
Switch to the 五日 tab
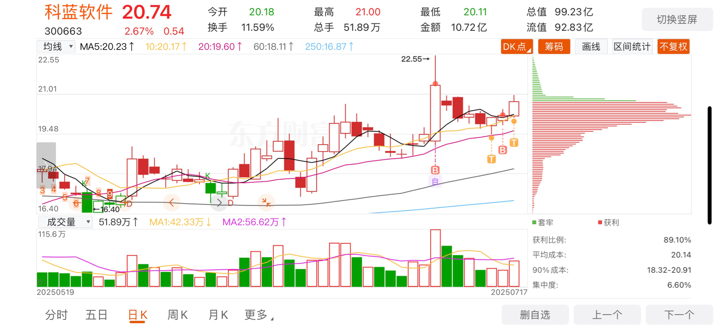pyautogui.click(x=96, y=315)
